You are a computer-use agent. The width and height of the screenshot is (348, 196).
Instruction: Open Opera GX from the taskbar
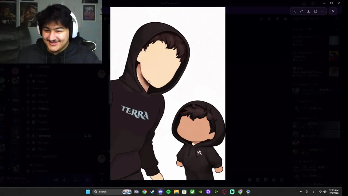pyautogui.click(x=224, y=192)
